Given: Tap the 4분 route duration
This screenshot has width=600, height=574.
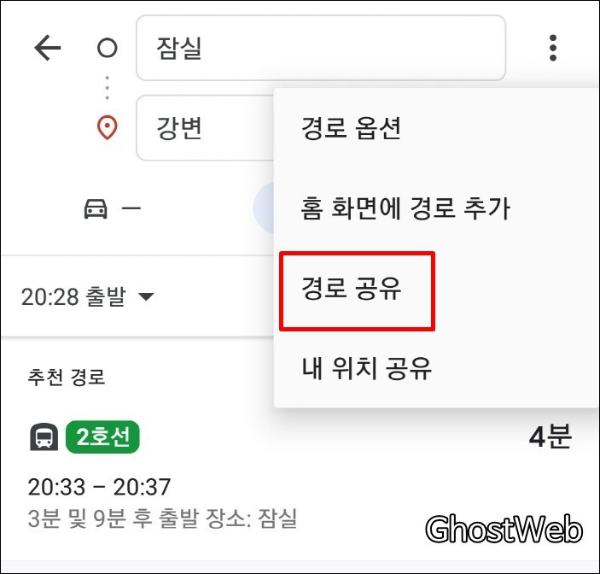Looking at the screenshot, I should click(x=550, y=436).
